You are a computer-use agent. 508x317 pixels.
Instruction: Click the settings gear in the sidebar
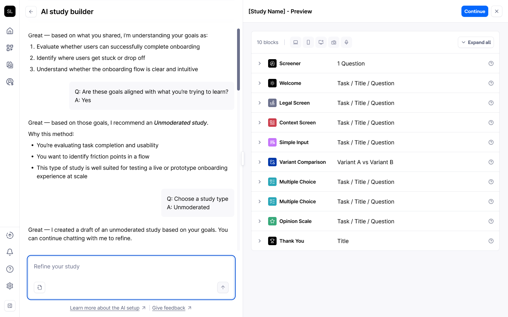tap(10, 286)
